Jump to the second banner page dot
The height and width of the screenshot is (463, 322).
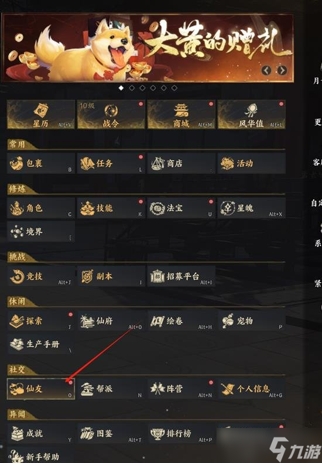[132, 88]
